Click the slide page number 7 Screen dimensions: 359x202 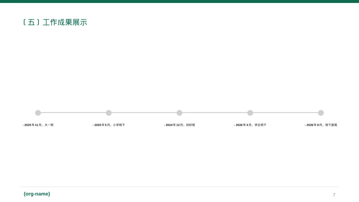[x=334, y=195]
